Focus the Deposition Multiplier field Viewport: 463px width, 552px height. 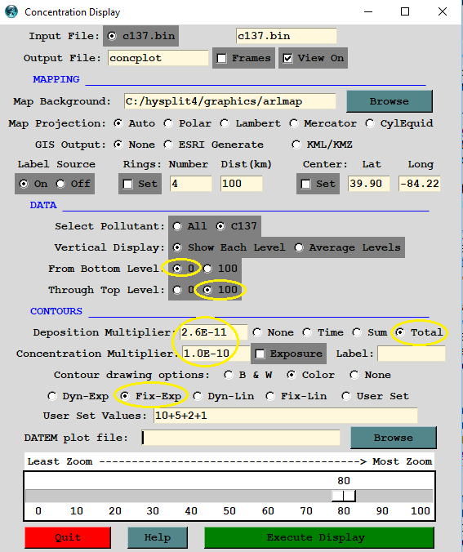pos(213,332)
